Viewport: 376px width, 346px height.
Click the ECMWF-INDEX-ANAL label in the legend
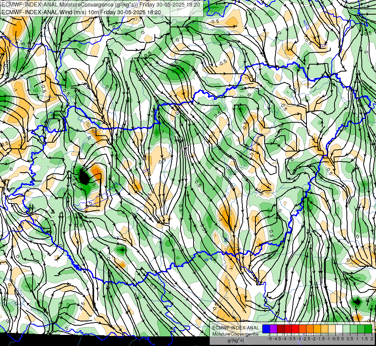point(236,328)
